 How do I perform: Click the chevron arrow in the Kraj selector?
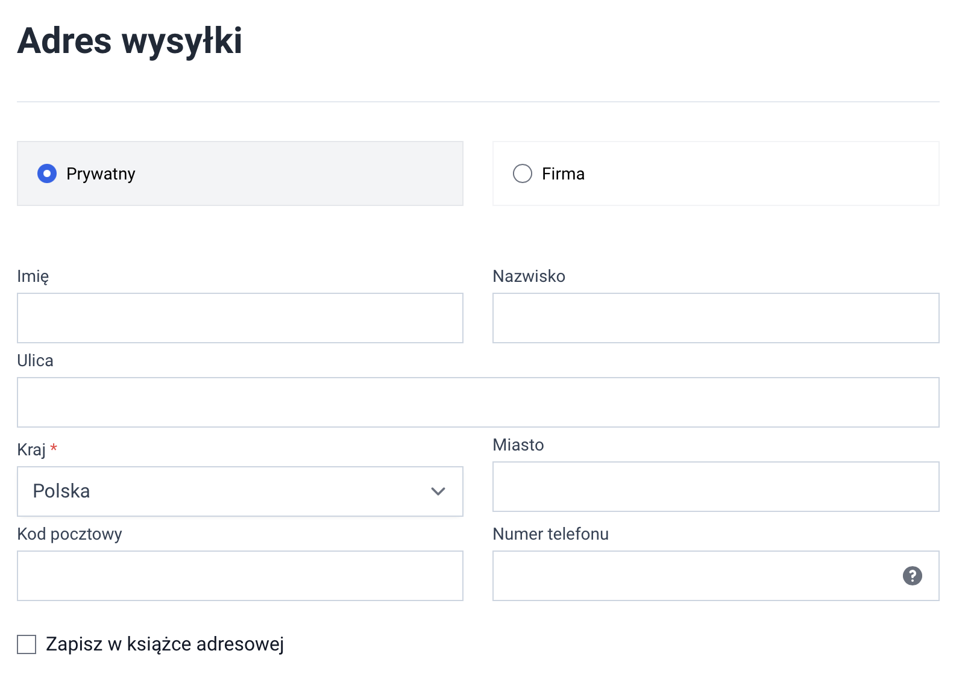[438, 491]
